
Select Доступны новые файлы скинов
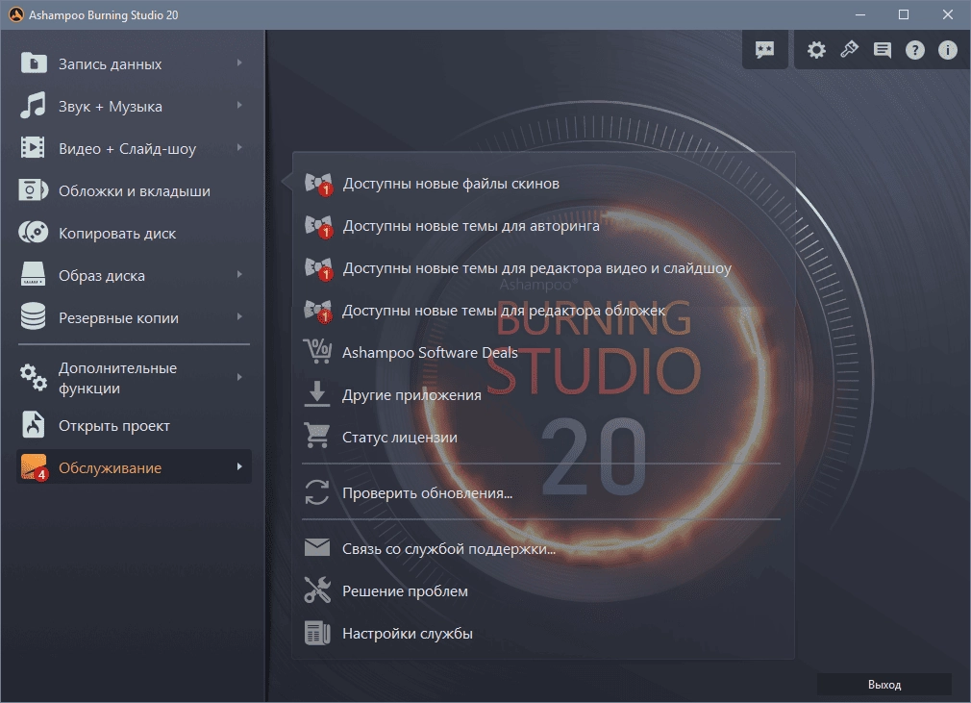pyautogui.click(x=451, y=184)
